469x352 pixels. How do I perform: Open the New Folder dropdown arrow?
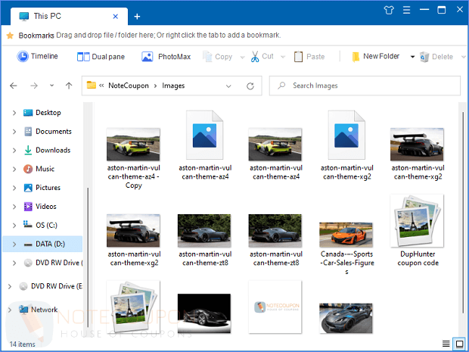click(x=412, y=57)
